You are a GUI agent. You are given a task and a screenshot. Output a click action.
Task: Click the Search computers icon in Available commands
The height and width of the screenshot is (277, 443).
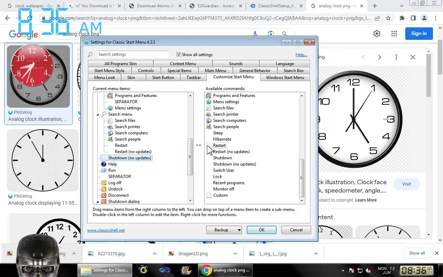click(208, 120)
